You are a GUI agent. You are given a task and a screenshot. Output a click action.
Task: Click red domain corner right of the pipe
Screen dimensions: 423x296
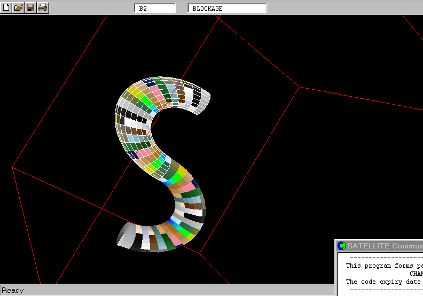coord(299,87)
